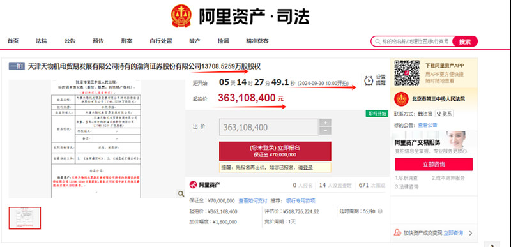Click the QR code for the 阿里资产 APP
511x247 pixels.
[x=407, y=72]
